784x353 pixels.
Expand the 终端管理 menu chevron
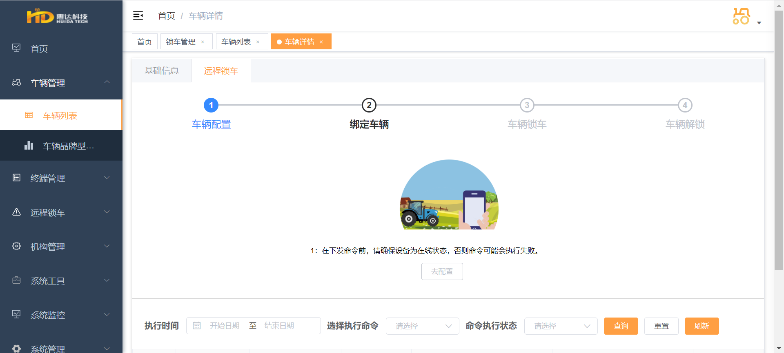(107, 177)
